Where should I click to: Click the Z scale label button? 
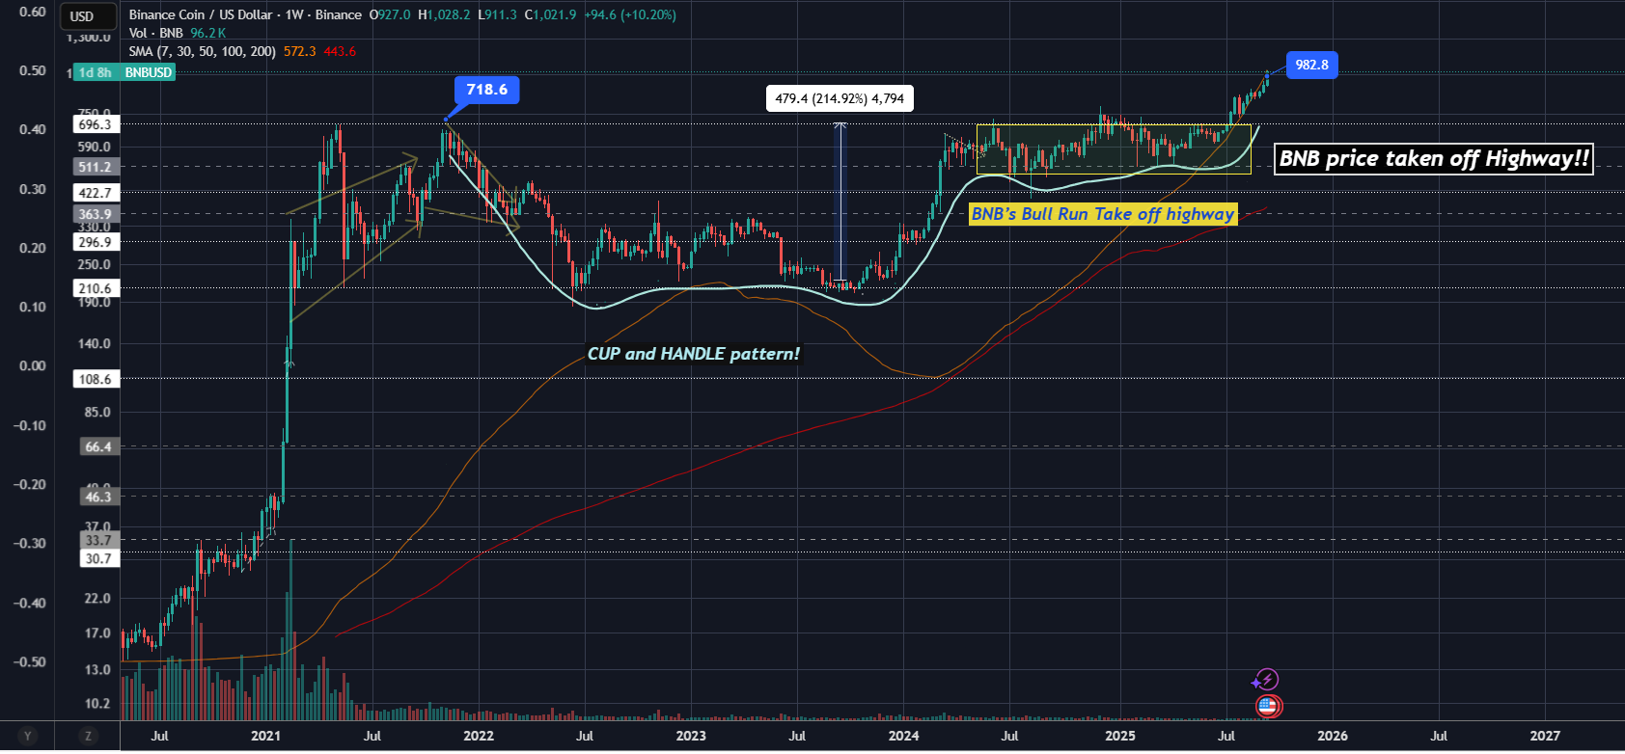coord(88,737)
